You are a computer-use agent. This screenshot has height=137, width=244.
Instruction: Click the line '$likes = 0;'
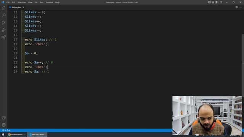click(35, 12)
